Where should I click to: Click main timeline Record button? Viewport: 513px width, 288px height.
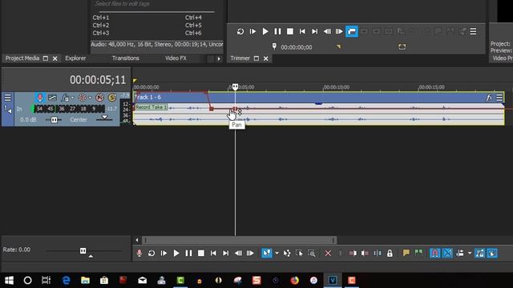click(x=139, y=253)
